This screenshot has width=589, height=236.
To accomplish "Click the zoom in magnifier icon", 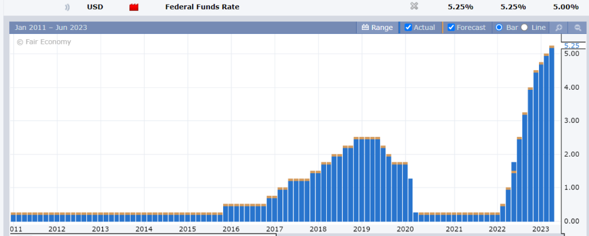I will (x=559, y=28).
